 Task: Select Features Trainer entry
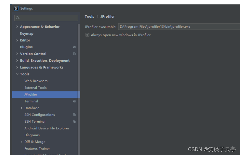tap(37, 148)
